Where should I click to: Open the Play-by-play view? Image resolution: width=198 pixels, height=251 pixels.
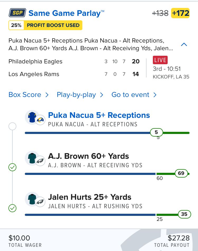coord(76,95)
